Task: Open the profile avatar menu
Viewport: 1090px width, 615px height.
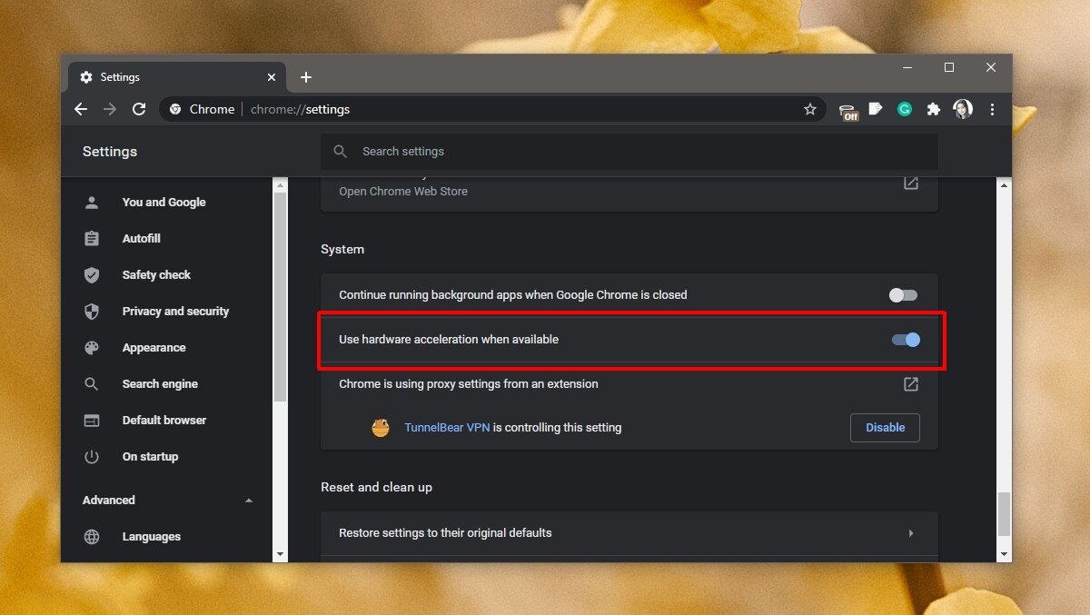Action: 963,109
